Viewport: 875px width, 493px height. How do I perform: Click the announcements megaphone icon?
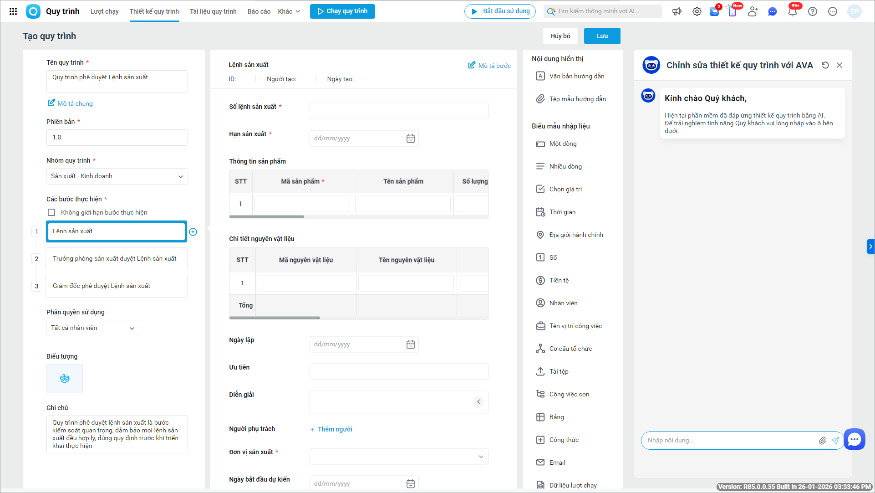point(677,11)
